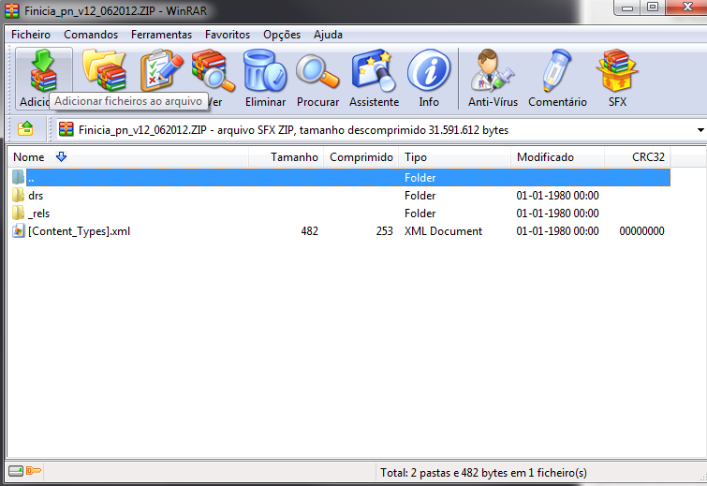This screenshot has width=707, height=486.
Task: Open the Opções menu
Action: pyautogui.click(x=282, y=35)
